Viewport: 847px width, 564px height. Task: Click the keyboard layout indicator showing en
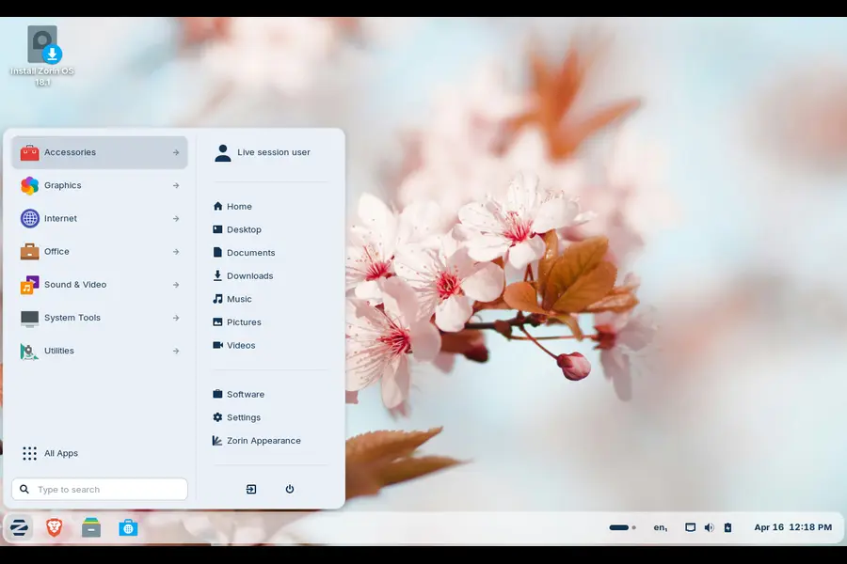660,527
